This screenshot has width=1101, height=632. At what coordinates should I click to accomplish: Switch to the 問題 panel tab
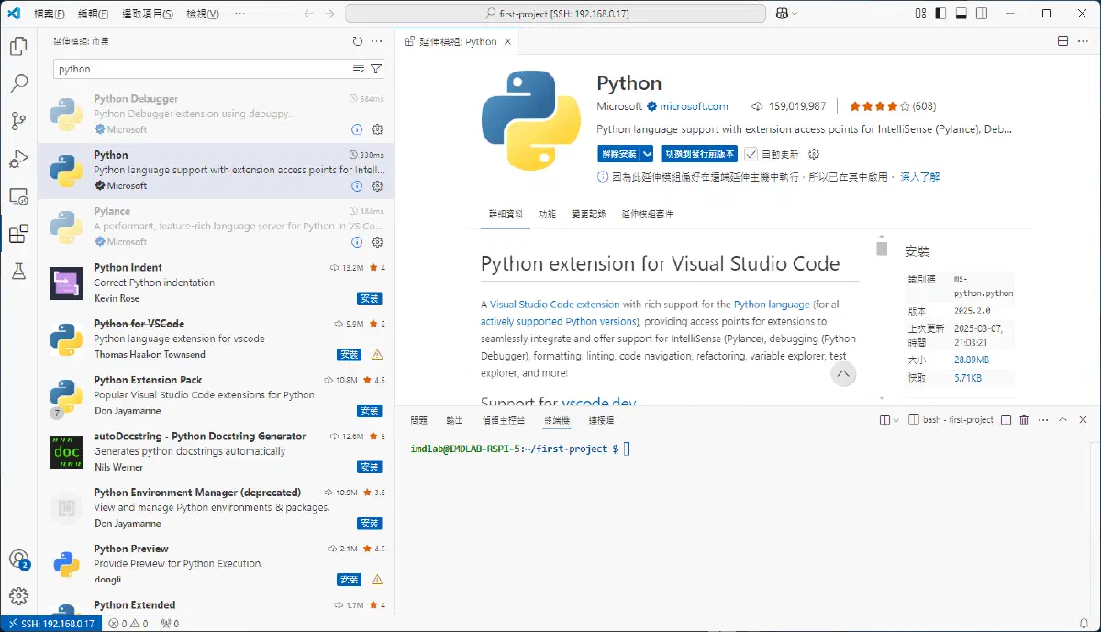(x=419, y=419)
